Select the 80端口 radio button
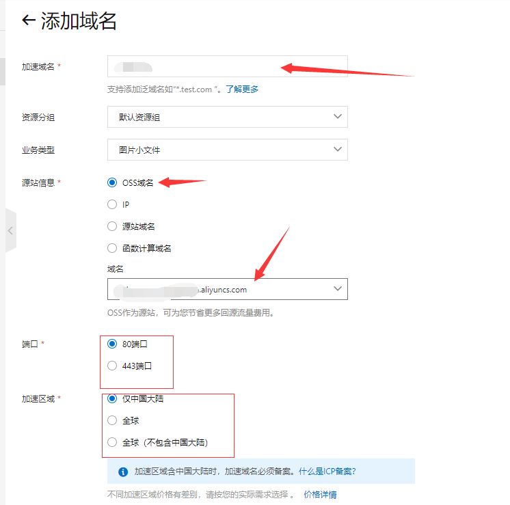This screenshot has height=505, width=510. (x=112, y=344)
